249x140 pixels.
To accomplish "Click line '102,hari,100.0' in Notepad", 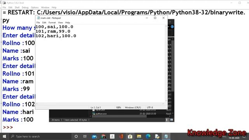I will click(x=56, y=36).
